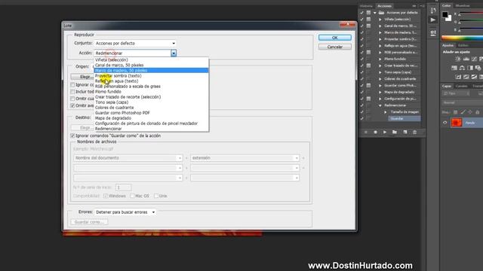Click the Acción dropdown arrow button
The width and height of the screenshot is (483, 271).
click(174, 53)
